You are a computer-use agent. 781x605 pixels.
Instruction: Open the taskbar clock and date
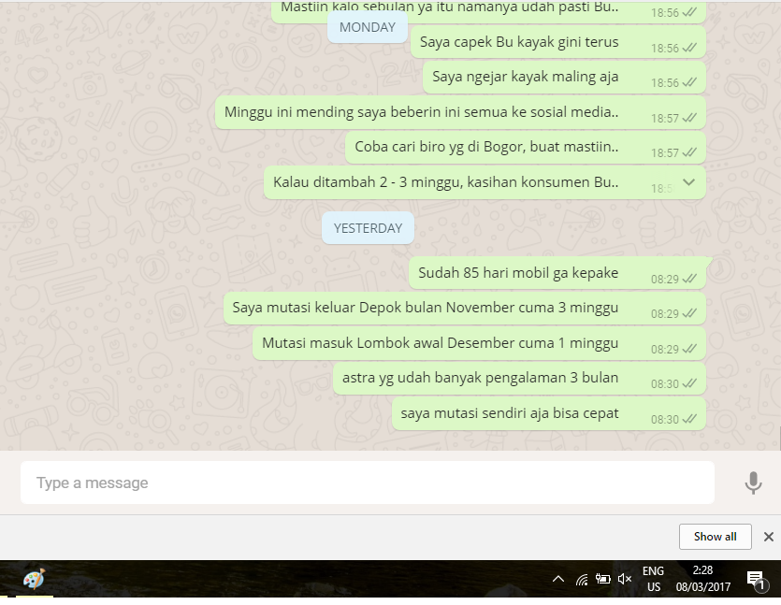(x=701, y=579)
